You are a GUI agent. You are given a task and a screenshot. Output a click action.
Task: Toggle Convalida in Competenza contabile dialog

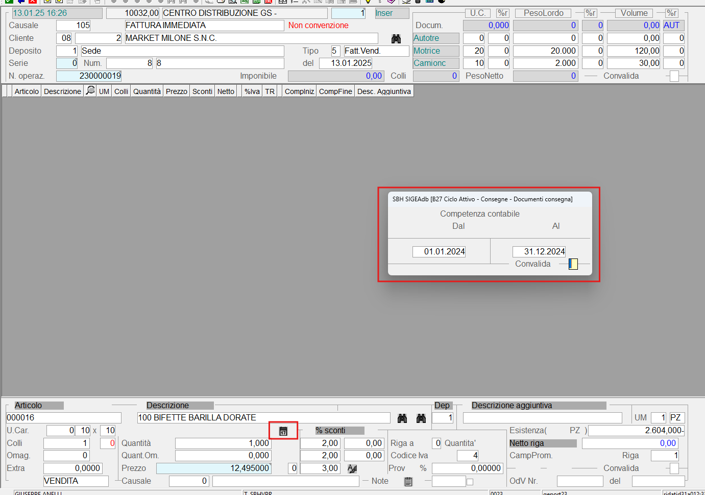[x=573, y=264]
